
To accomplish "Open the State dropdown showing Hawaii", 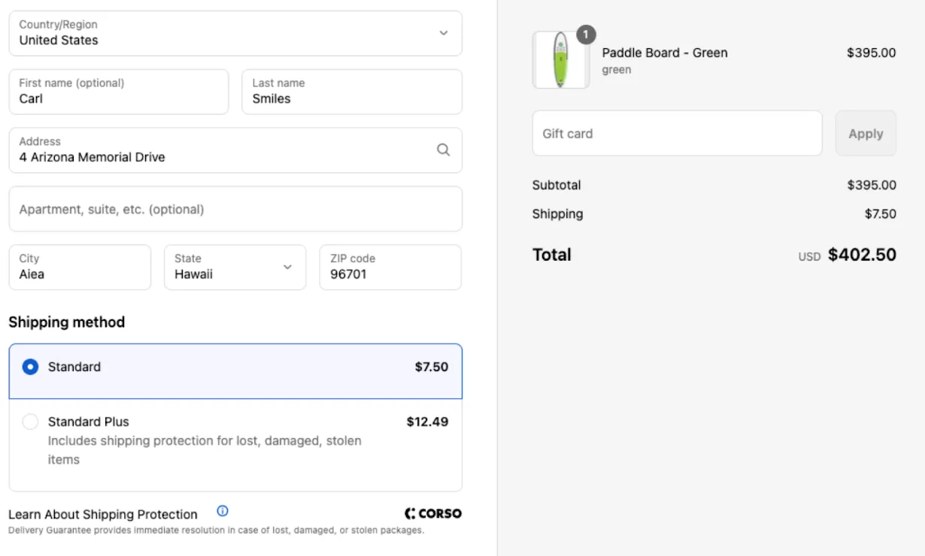I will (x=235, y=267).
